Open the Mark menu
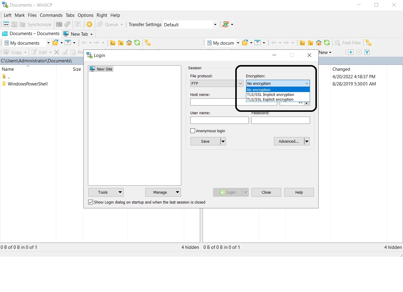This screenshot has height=292, width=403. click(20, 15)
